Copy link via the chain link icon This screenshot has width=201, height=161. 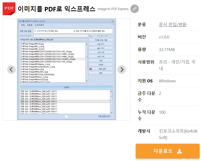coord(134,9)
